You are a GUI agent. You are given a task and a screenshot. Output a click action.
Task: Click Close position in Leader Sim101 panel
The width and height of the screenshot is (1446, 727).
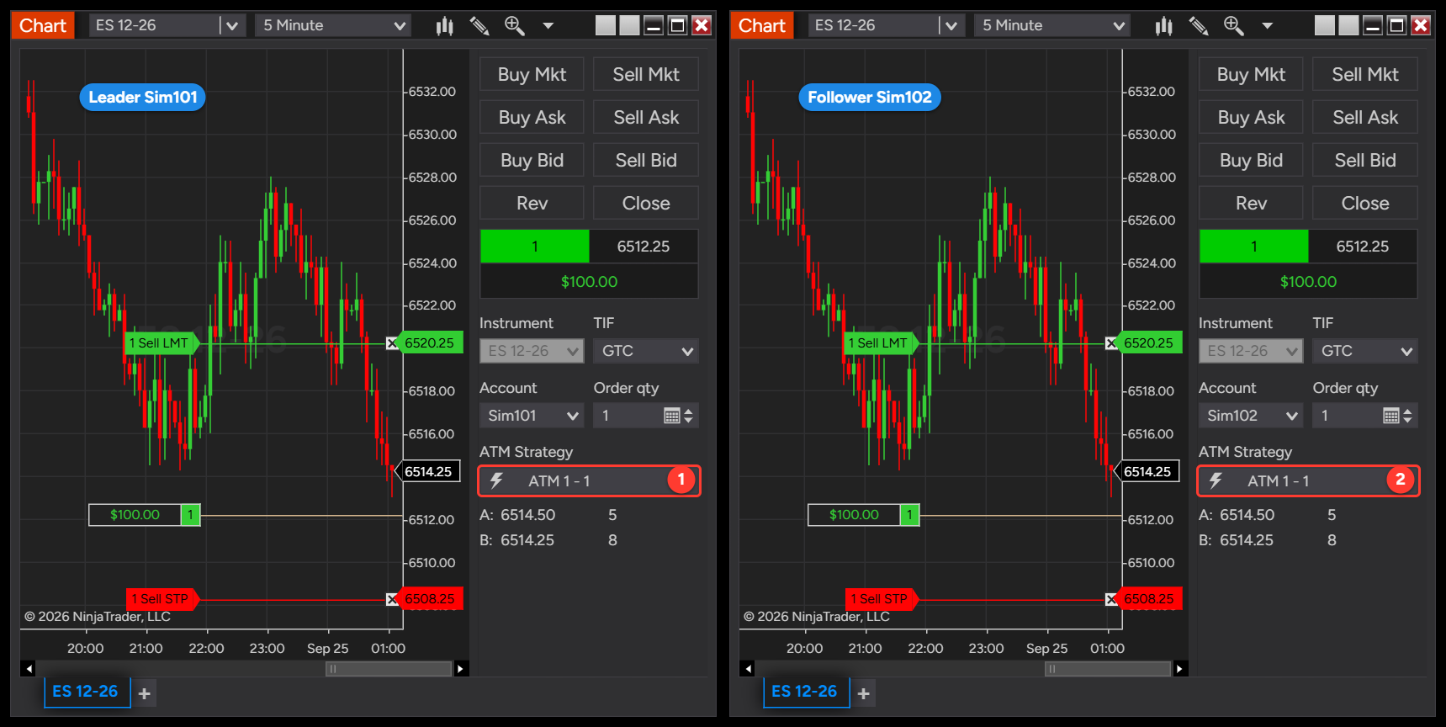(646, 204)
